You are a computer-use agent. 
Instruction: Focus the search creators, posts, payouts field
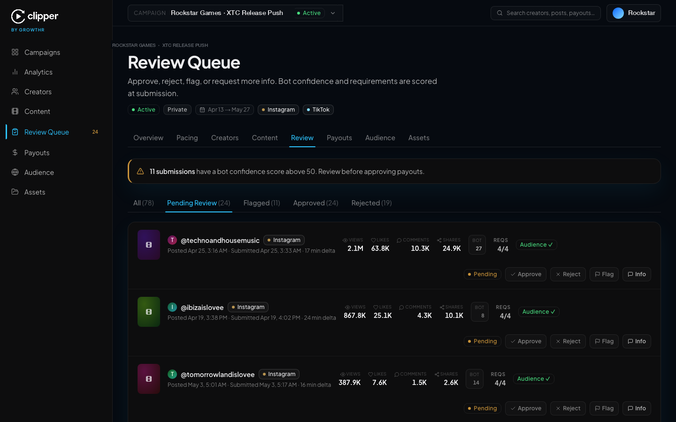point(545,13)
